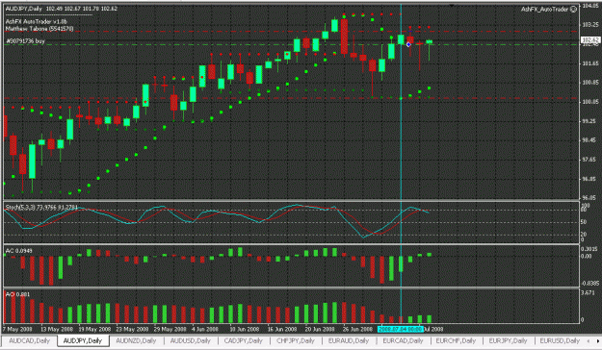
Task: Click the '16 Jun 2008' date axis label
Action: point(282,329)
